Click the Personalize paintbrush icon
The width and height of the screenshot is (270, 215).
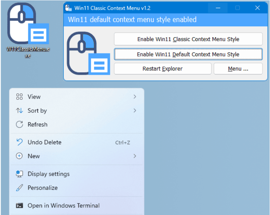(x=20, y=188)
